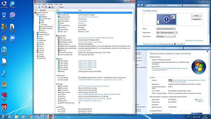This screenshot has height=119, width=211.
Task: Click the AIDA64 Back navigation arrow
Action: (x=36, y=7)
